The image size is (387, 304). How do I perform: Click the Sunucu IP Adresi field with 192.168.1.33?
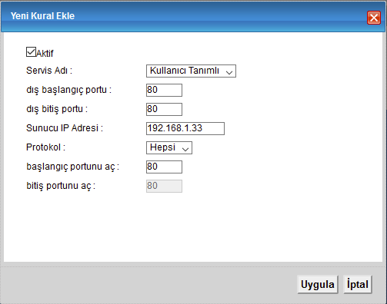pyautogui.click(x=185, y=128)
